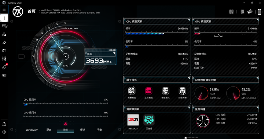Expand 顯卡模式 panel corner arrow
Screen dimensions: 264x139
coord(189,78)
